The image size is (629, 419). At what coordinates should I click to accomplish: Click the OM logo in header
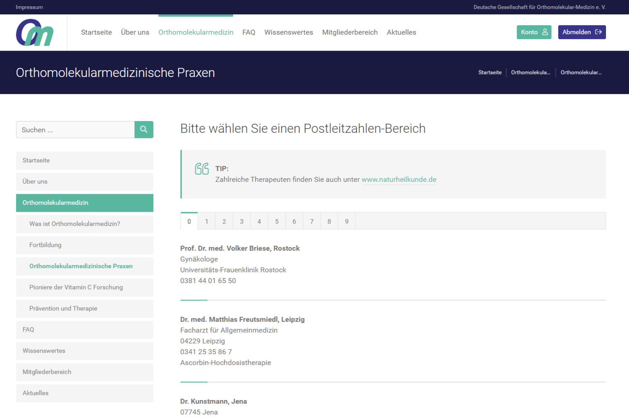[35, 32]
